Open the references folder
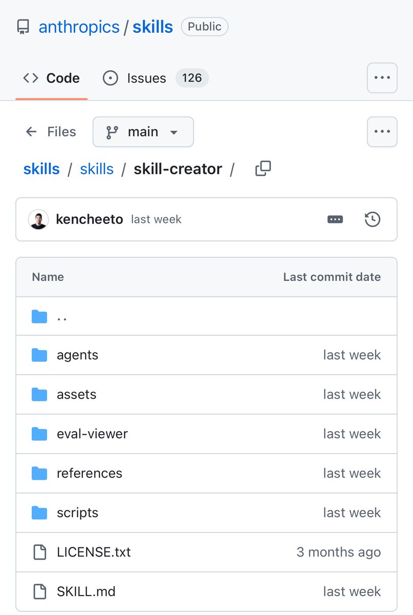413x615 pixels. [90, 473]
